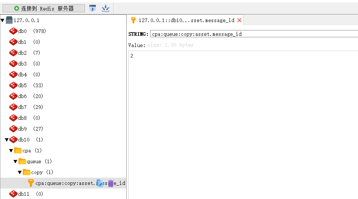The height and width of the screenshot is (199, 358).
Task: Click the db7 Redis database icon
Action: coord(13,107)
